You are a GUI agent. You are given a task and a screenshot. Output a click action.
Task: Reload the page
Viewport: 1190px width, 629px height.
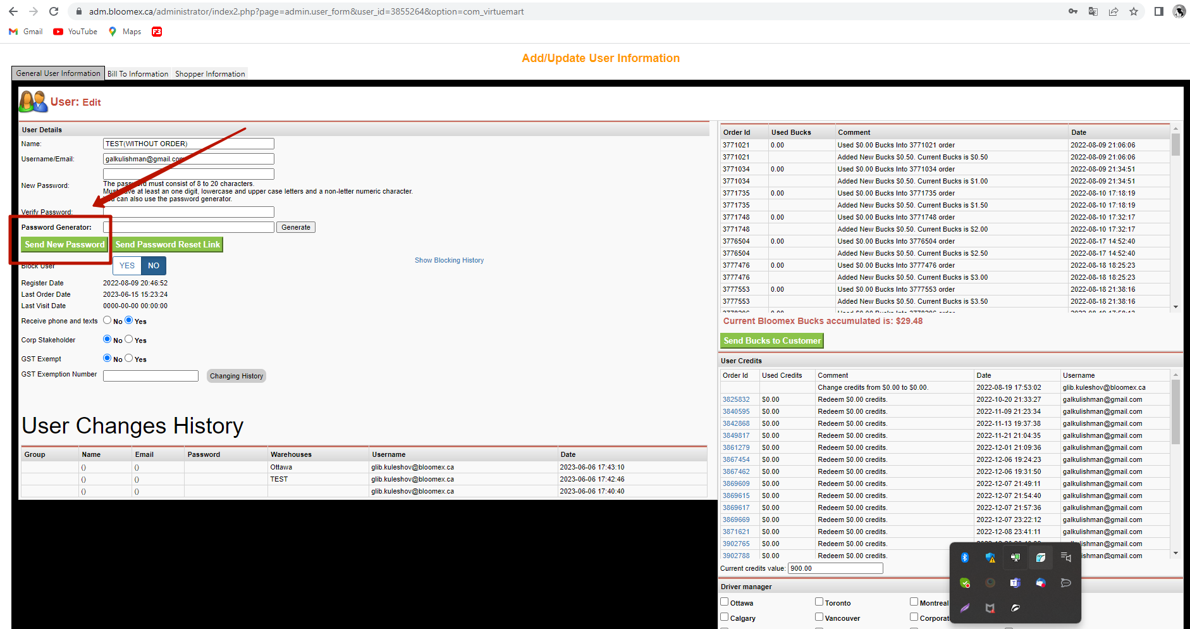click(x=54, y=11)
